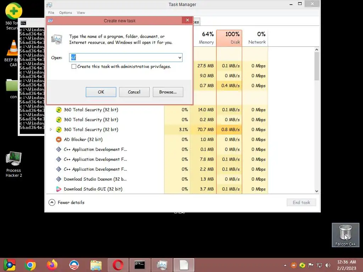363x272 pixels.
Task: Click the Download Studio Daemon process icon
Action: pyautogui.click(x=59, y=179)
